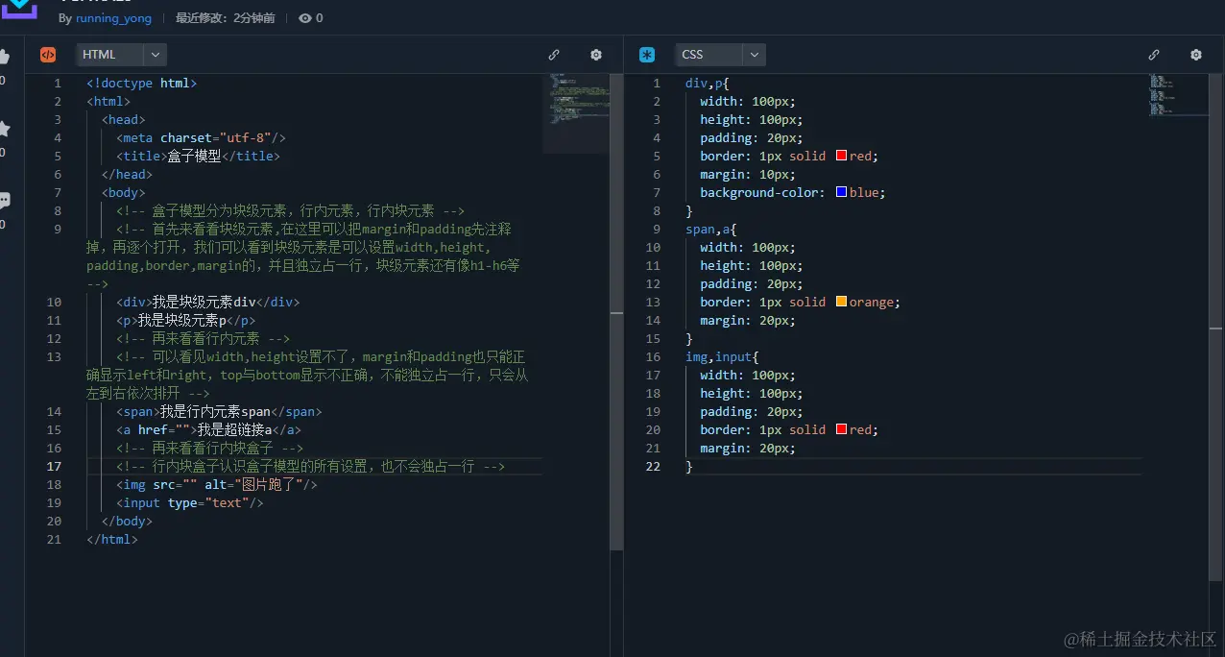This screenshot has width=1225, height=657.
Task: Open CSS panel settings gear
Action: pyautogui.click(x=1196, y=55)
